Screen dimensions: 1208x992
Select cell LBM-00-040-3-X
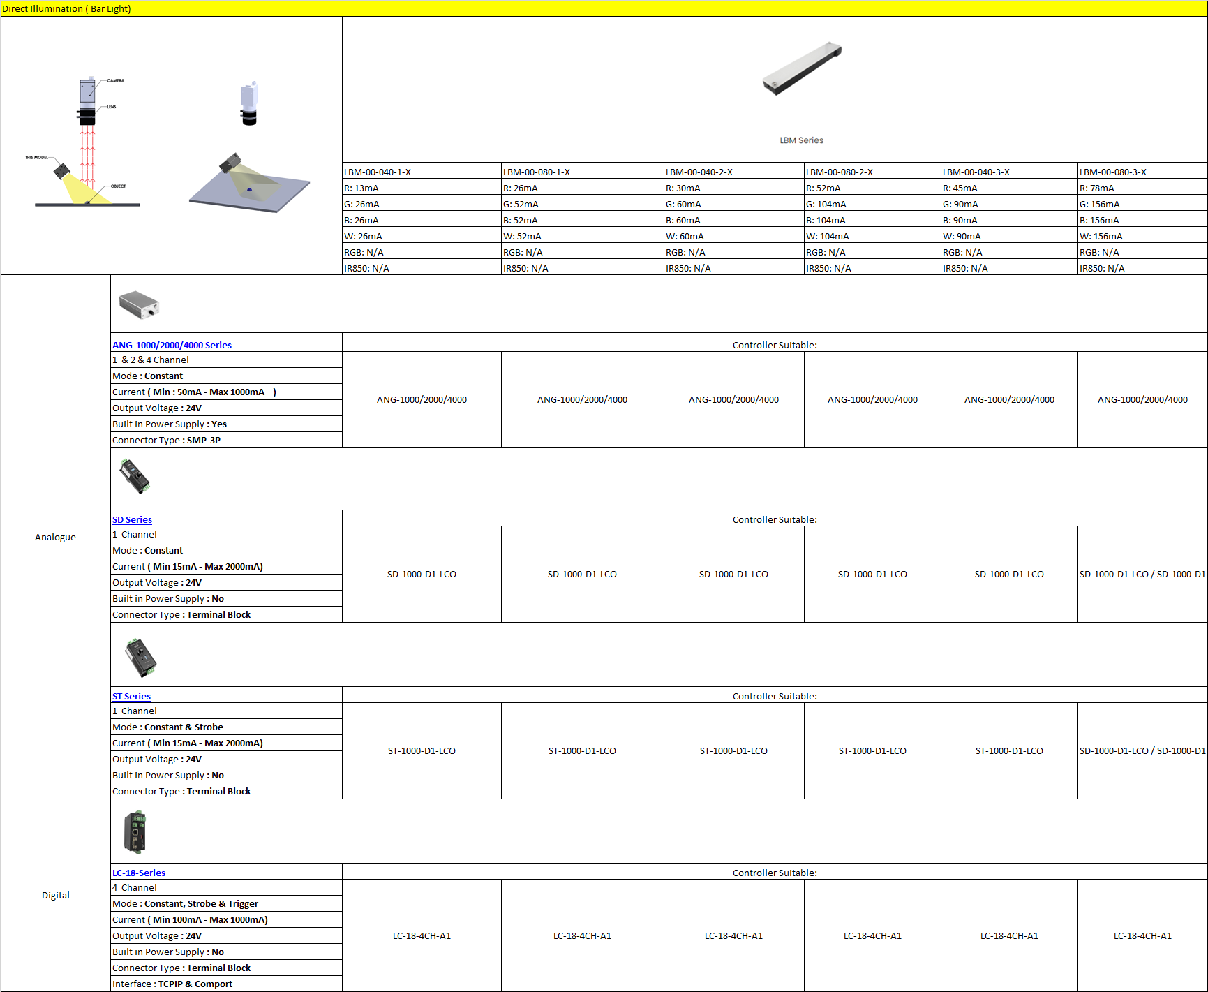click(1009, 172)
